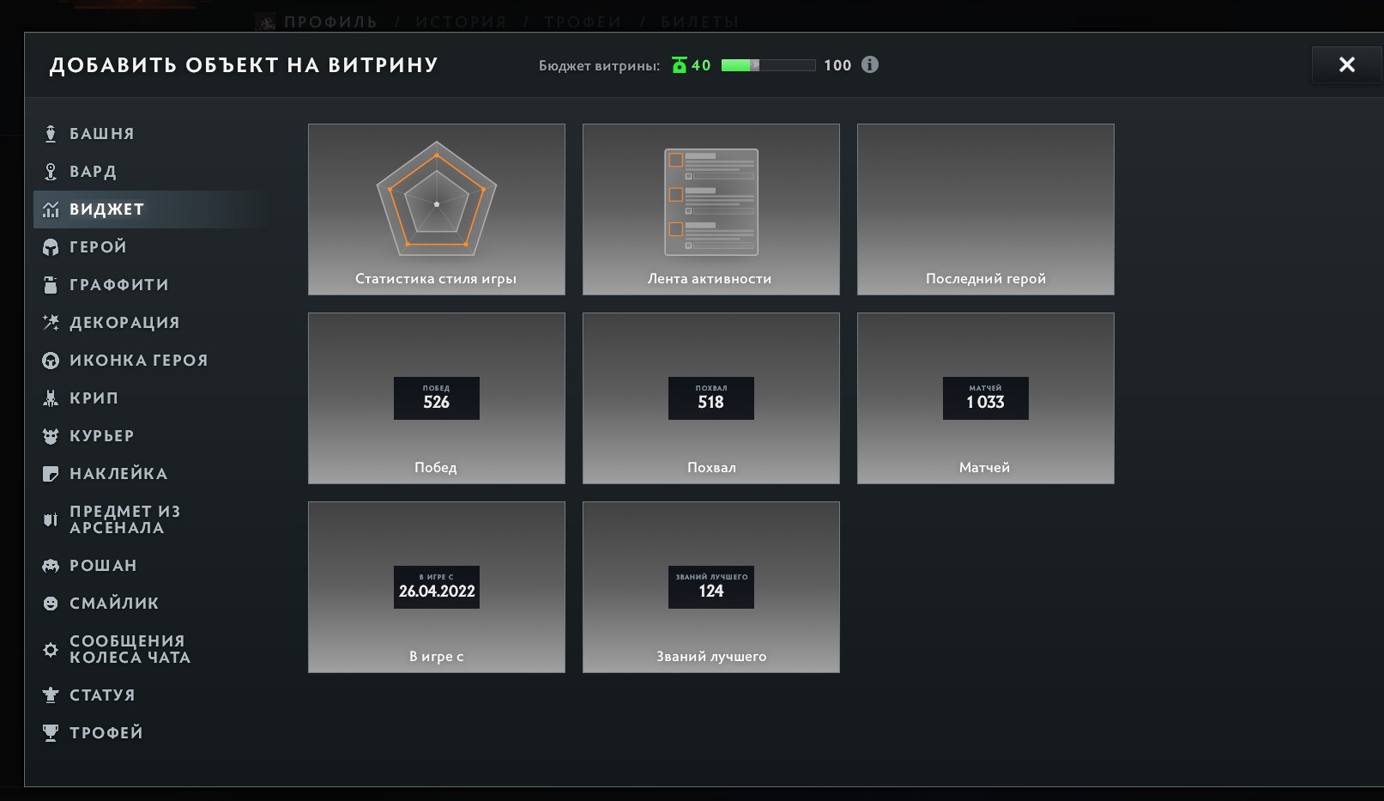The width and height of the screenshot is (1384, 801).
Task: Click the sticker icon beside НАКЛЕЙКА
Action: (x=51, y=474)
